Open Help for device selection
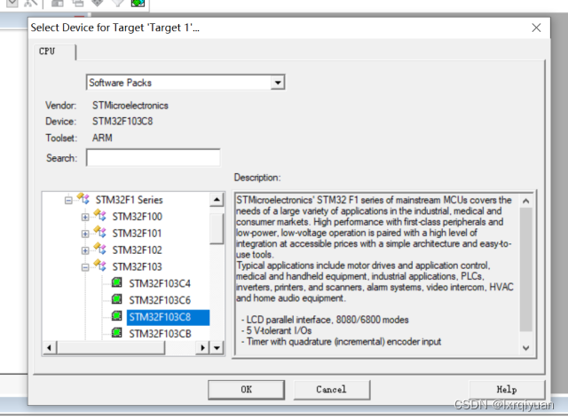Viewport: 568px width, 420px height. click(507, 390)
